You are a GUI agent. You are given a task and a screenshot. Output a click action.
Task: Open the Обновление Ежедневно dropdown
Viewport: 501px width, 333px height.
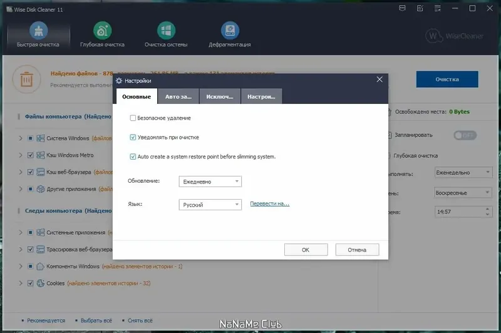tap(210, 182)
